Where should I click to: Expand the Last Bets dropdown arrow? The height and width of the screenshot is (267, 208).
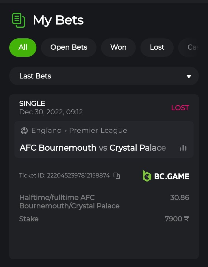tap(189, 76)
